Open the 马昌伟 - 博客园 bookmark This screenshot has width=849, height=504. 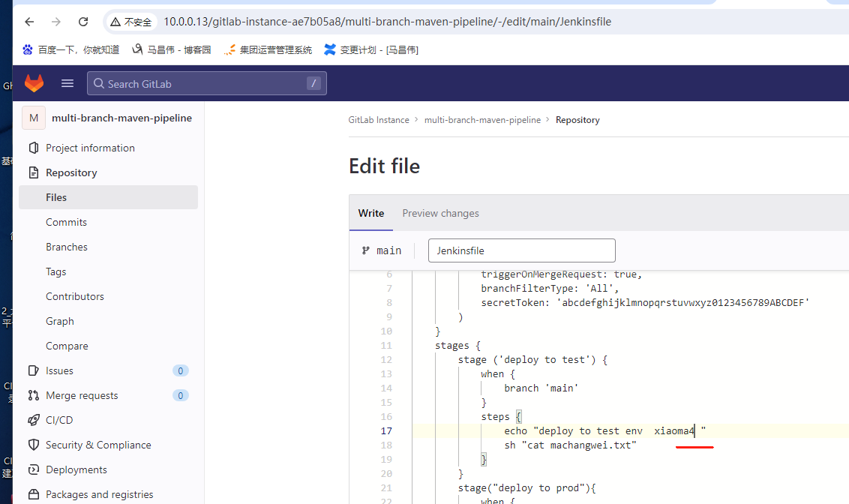click(172, 49)
